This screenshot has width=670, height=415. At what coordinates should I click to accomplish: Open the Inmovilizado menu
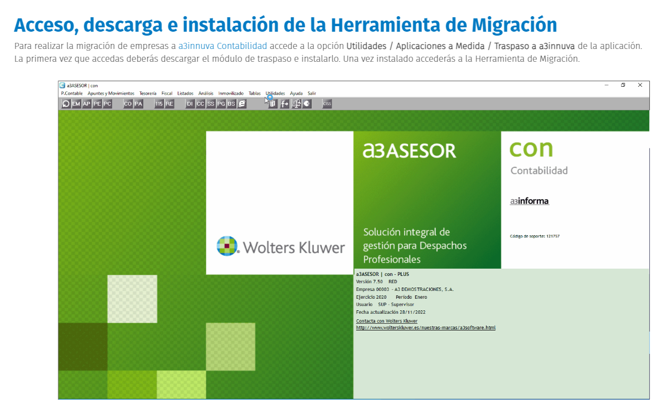coord(231,93)
